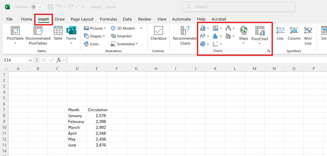Viewport: 327px width, 156px height.
Task: Open the Automate tab
Action: click(181, 19)
